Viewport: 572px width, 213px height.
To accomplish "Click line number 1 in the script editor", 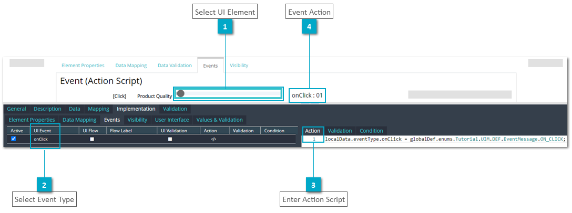I will 314,139.
